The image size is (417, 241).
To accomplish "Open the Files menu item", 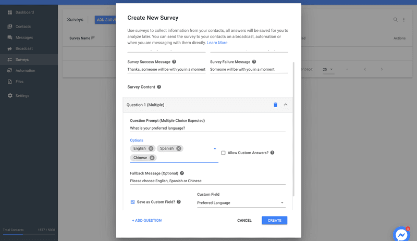I will [x=29, y=82].
